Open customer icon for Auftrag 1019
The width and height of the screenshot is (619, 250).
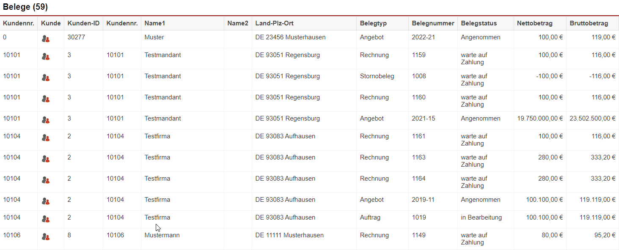[46, 219]
